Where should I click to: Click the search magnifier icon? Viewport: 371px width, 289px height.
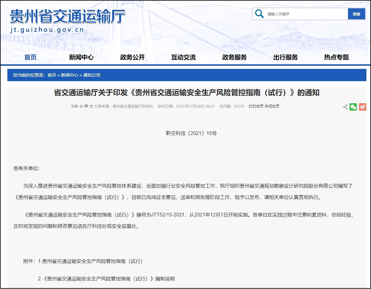coord(259,14)
